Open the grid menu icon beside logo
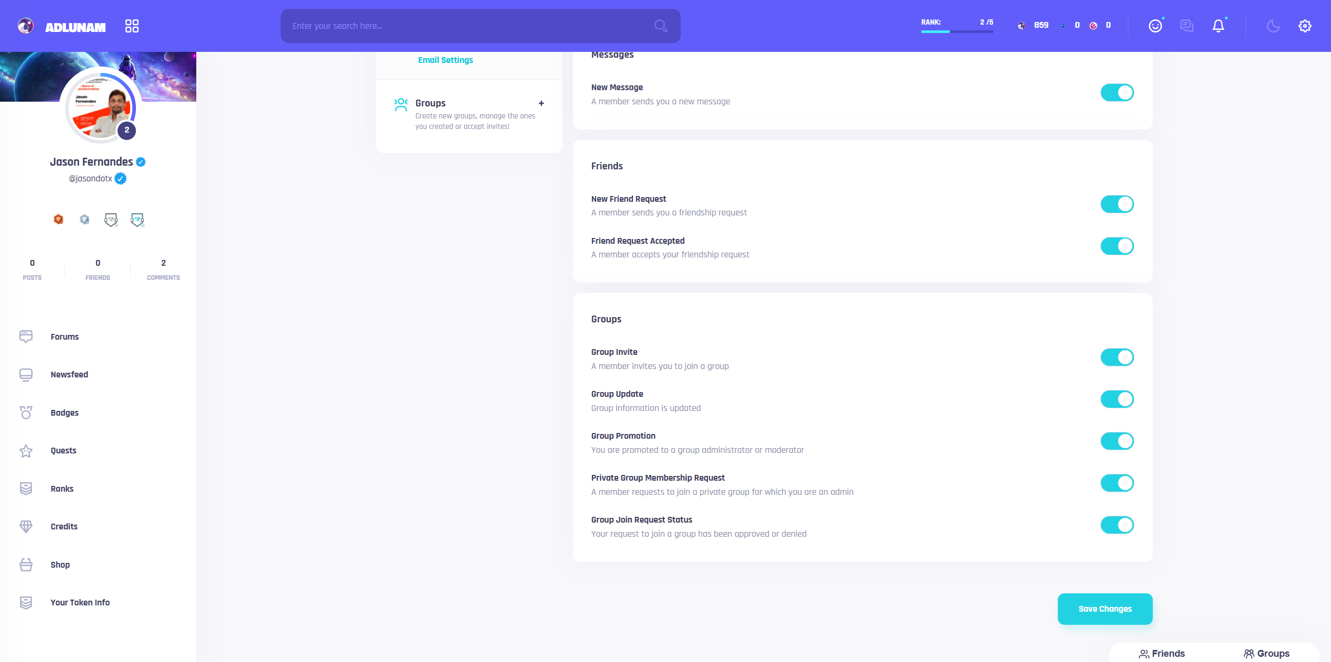This screenshot has width=1331, height=662. point(132,26)
